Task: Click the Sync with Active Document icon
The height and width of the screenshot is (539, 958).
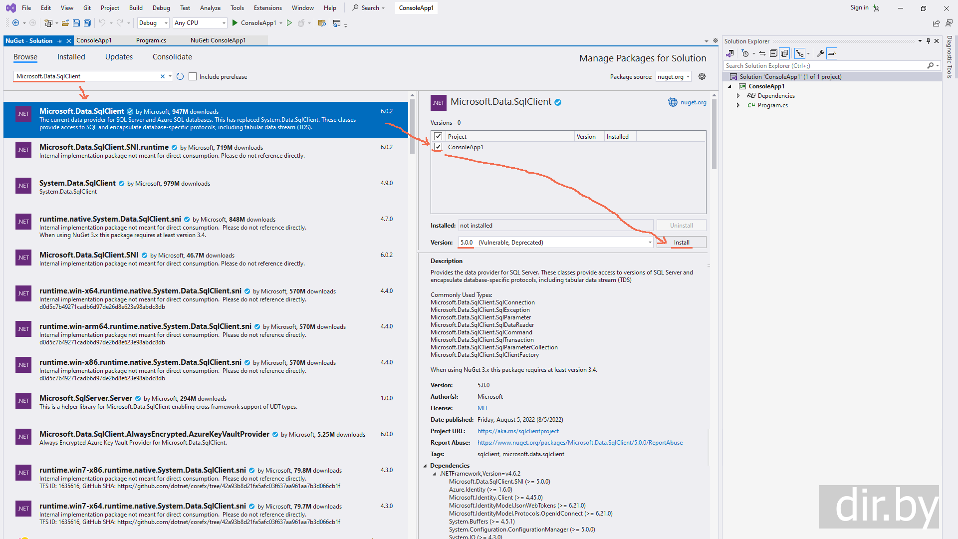Action: click(x=762, y=53)
